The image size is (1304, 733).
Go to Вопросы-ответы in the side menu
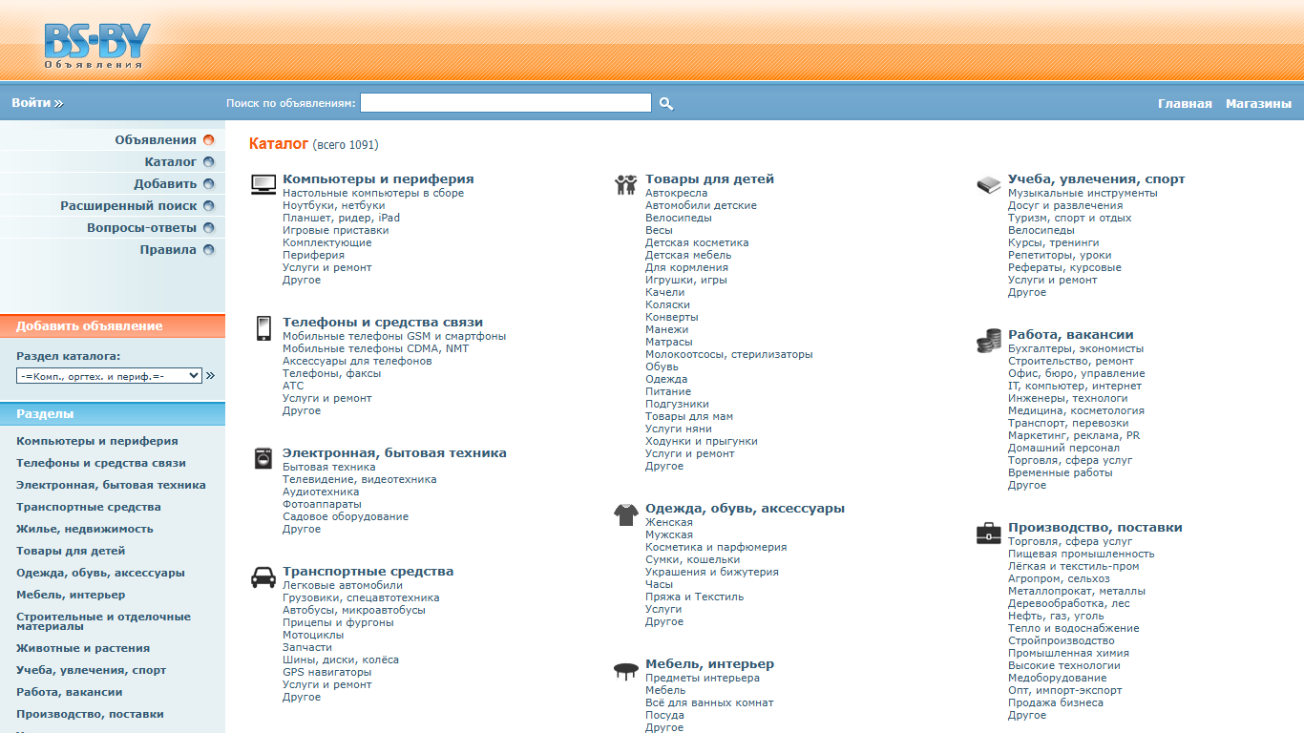pos(141,228)
